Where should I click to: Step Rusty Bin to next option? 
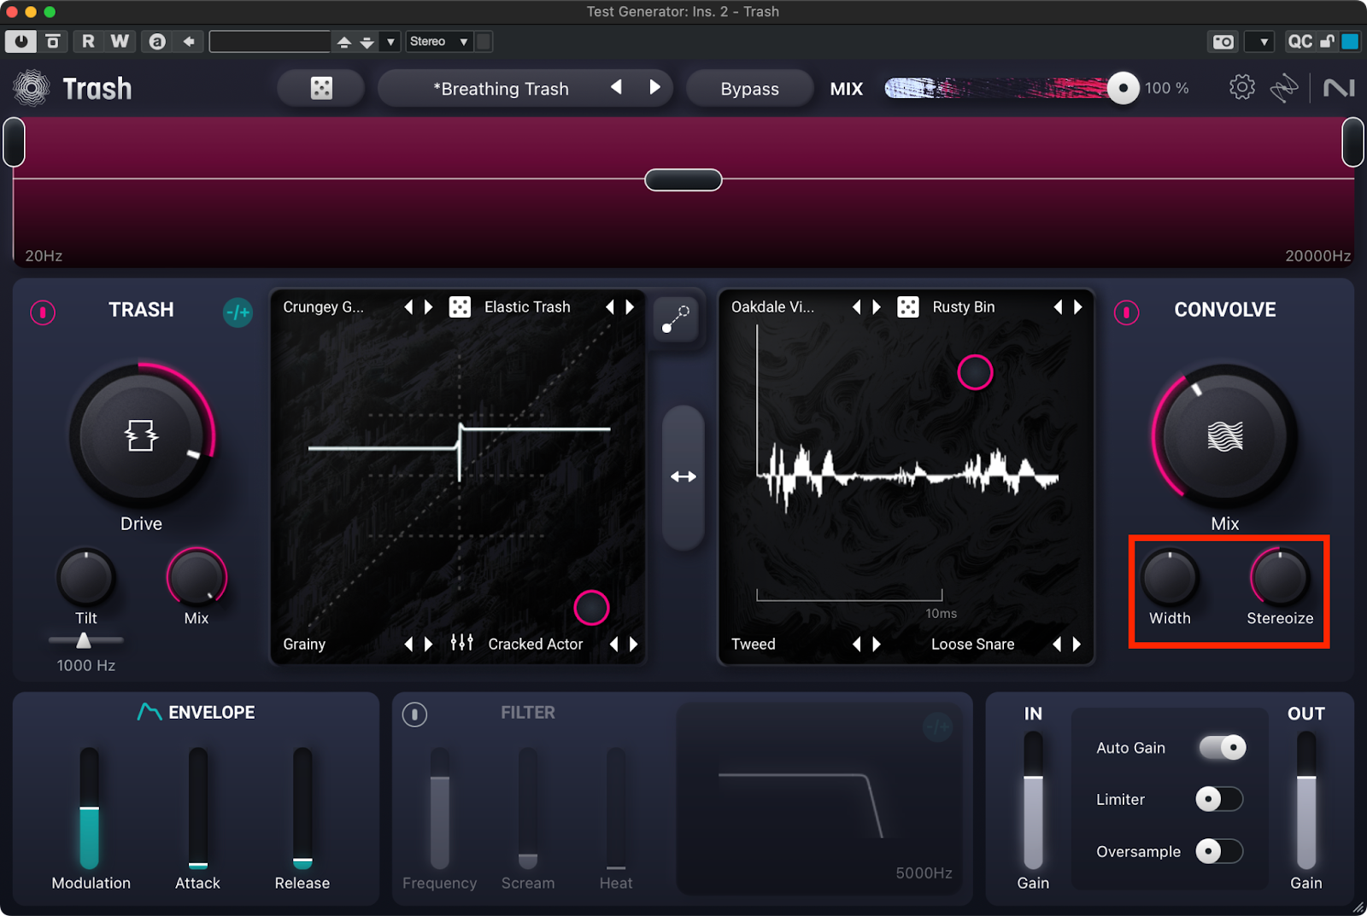[x=1078, y=306]
